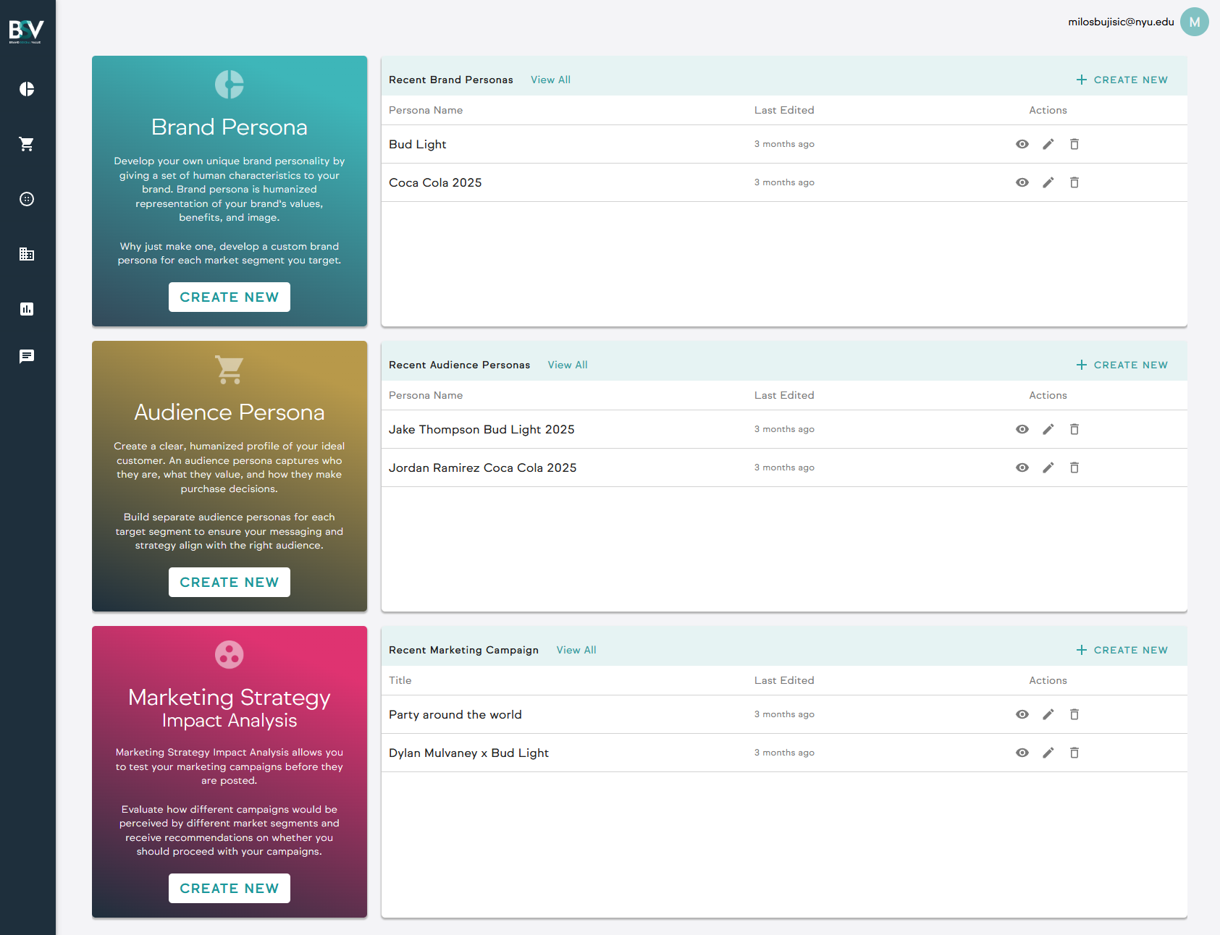This screenshot has width=1220, height=935.
Task: Open Brand Persona from sidebar pie icon
Action: pos(27,89)
